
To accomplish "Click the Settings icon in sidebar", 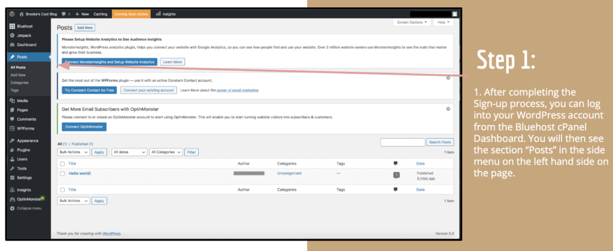I will 12,177.
